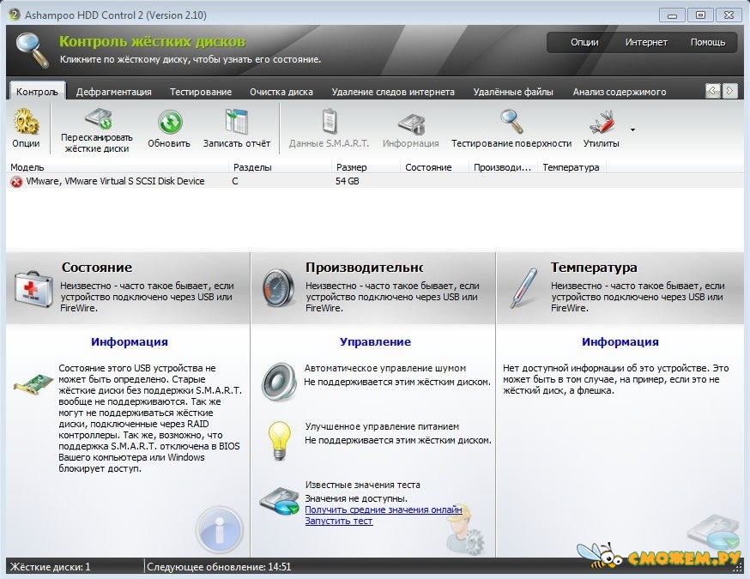Click the Ashampoo title bar app icon

(15, 15)
